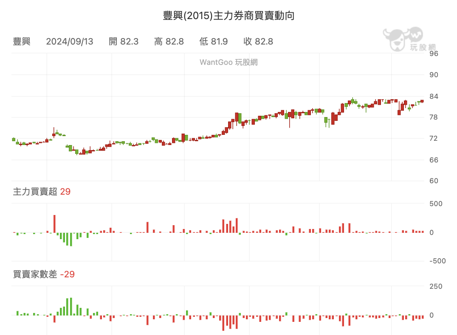Click the 500 axis label of 主力買賣超
Screen dimensions: 457x335
(436, 204)
